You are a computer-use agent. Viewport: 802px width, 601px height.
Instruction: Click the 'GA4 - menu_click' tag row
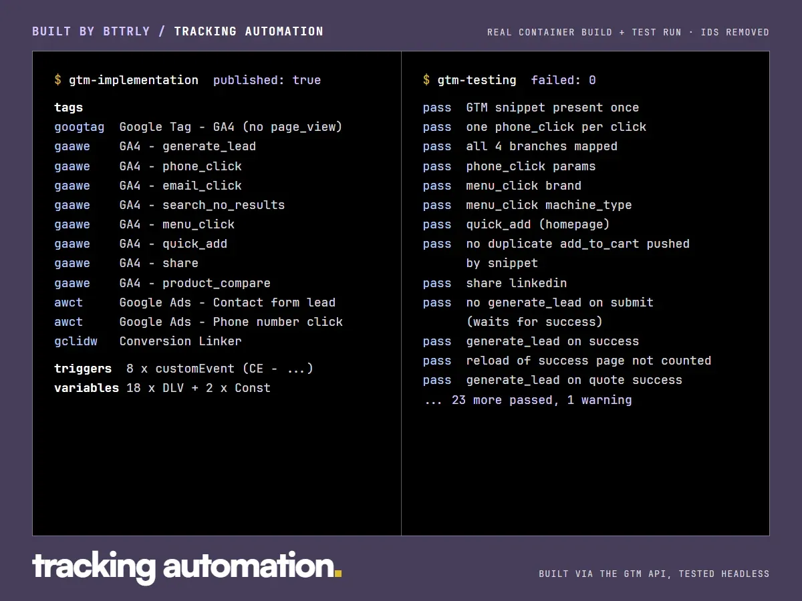pyautogui.click(x=144, y=224)
